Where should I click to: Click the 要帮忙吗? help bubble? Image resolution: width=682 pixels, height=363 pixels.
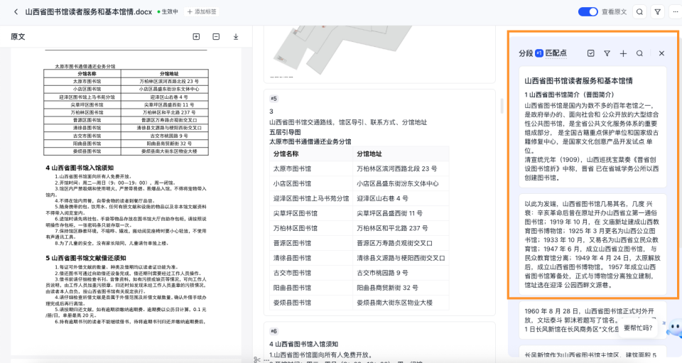tap(637, 328)
